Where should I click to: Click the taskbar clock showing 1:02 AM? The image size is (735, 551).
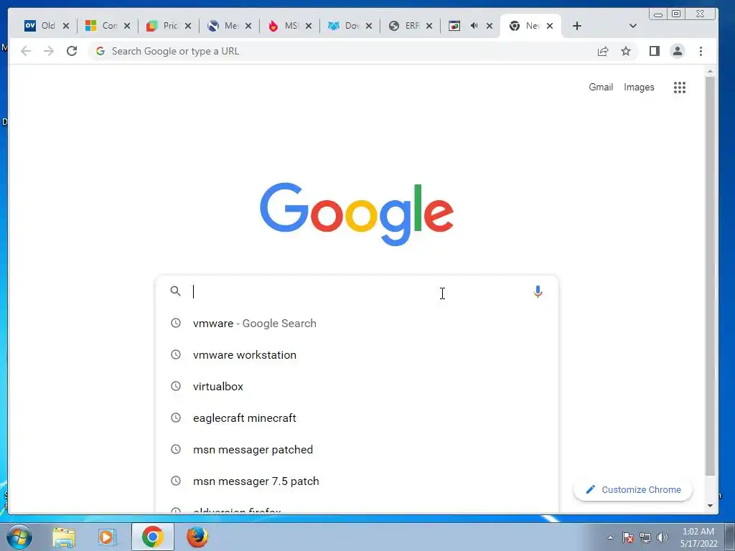pyautogui.click(x=698, y=537)
